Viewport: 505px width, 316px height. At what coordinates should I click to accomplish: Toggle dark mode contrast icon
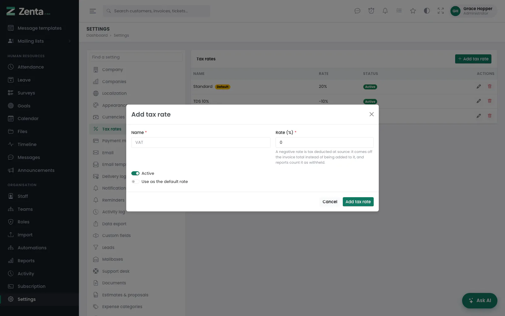click(427, 11)
